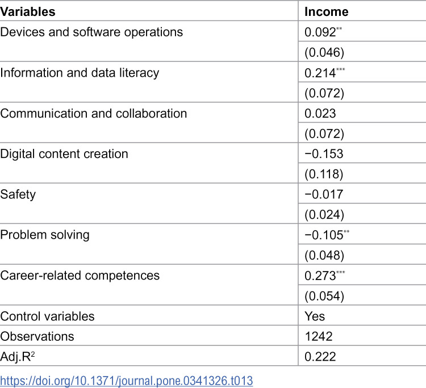426x388 pixels.
Task: Click the 0.214 coefficient cell
Action: [x=325, y=73]
